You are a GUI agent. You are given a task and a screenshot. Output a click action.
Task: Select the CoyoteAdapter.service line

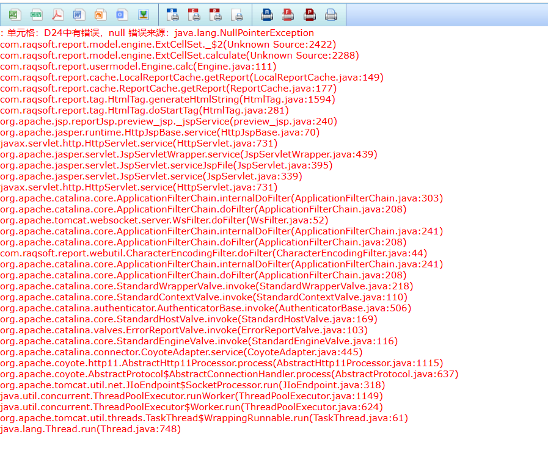click(x=181, y=352)
